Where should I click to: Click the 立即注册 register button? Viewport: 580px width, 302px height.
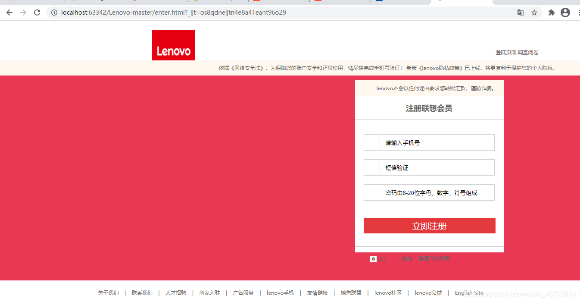coord(430,226)
